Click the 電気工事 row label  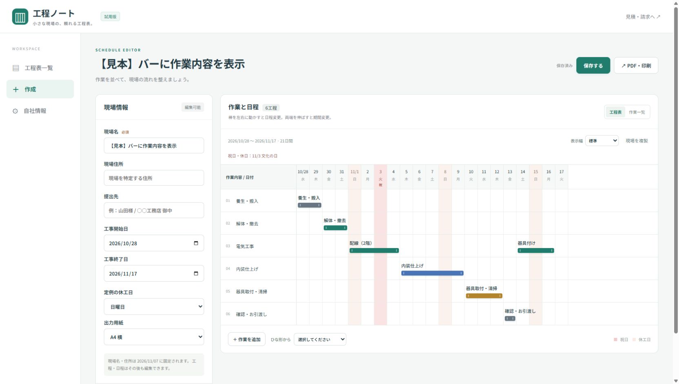point(245,246)
